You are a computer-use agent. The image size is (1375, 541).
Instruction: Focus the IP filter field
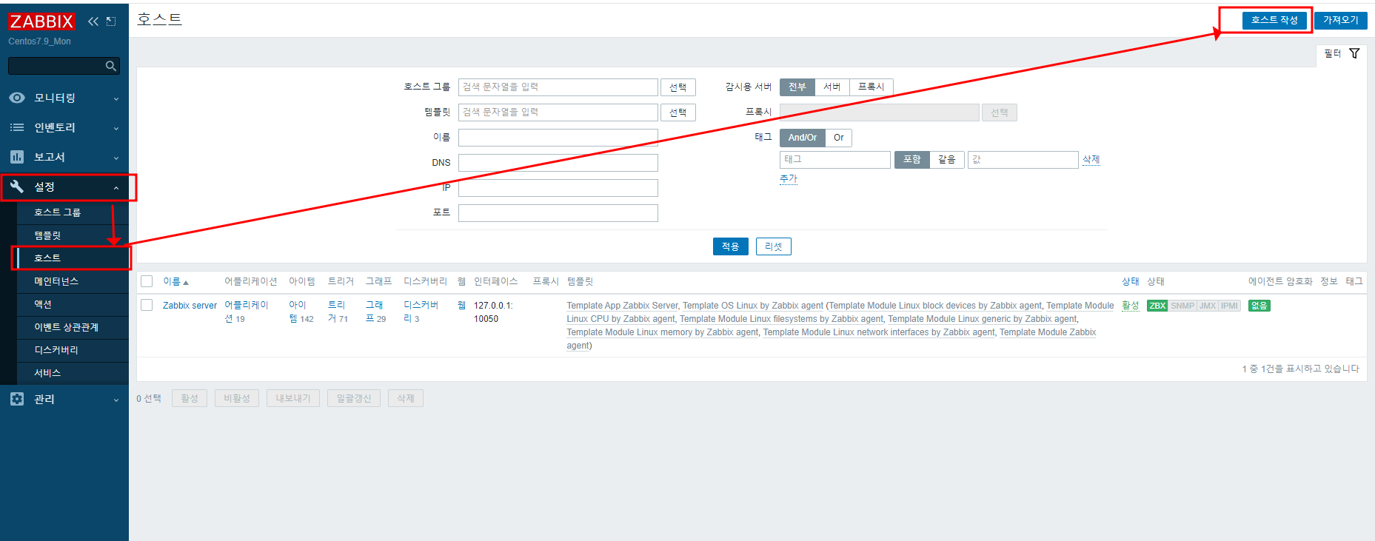click(558, 188)
